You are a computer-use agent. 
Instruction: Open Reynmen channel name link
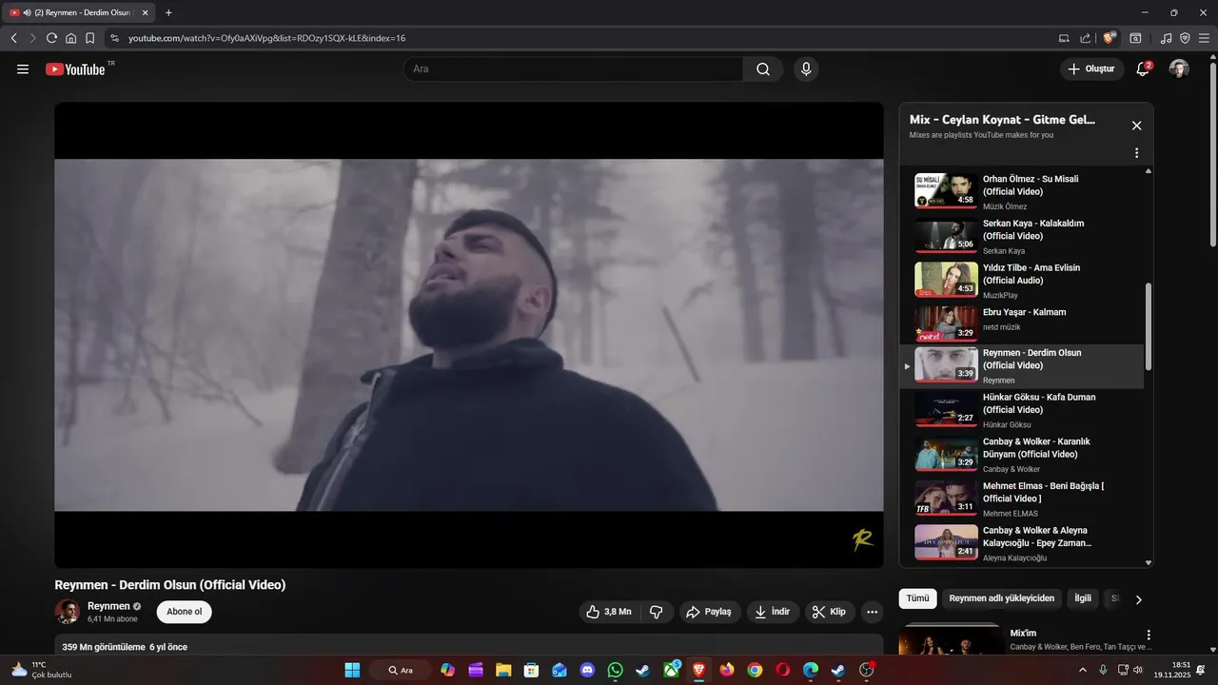click(x=108, y=606)
